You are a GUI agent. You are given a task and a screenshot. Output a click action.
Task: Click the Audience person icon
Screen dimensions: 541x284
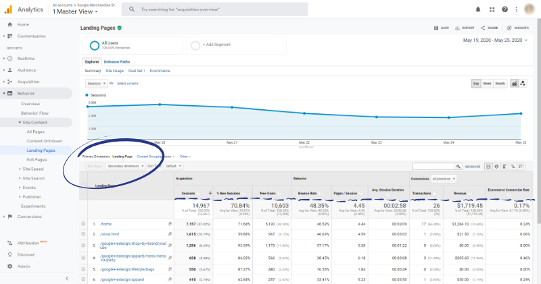coord(9,70)
